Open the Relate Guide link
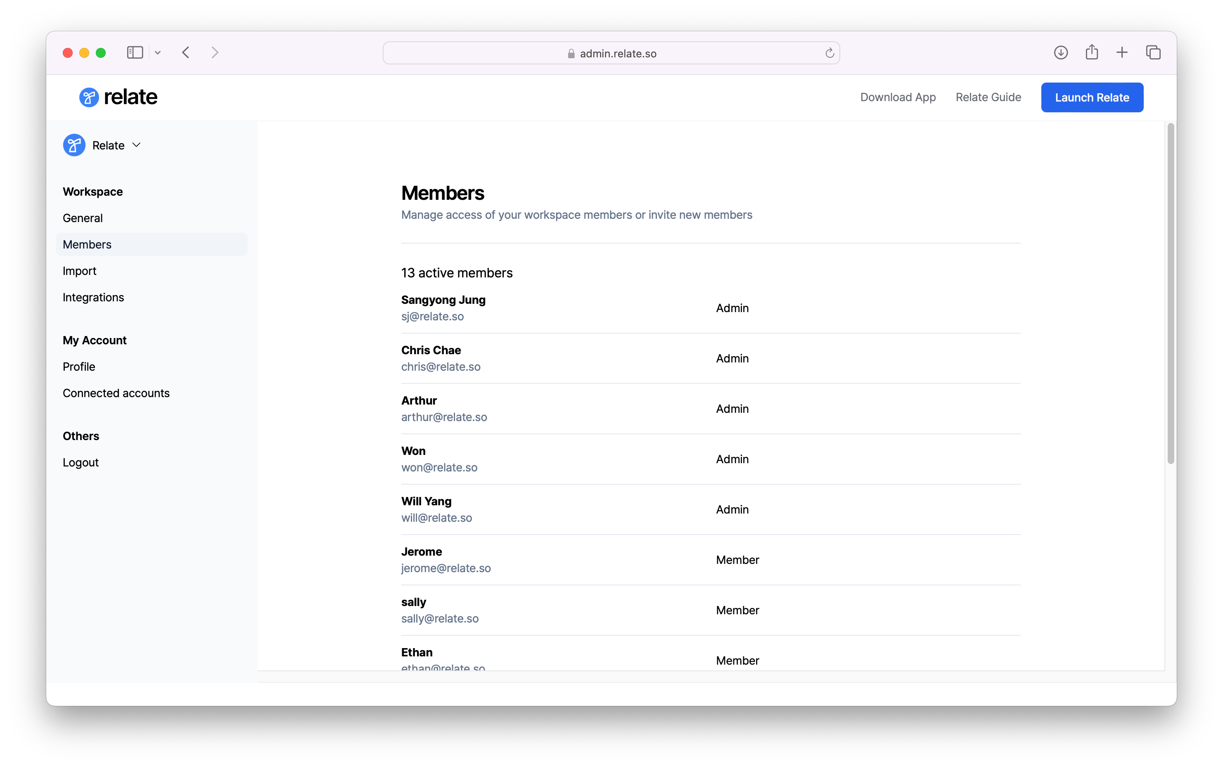The image size is (1223, 767). (988, 97)
